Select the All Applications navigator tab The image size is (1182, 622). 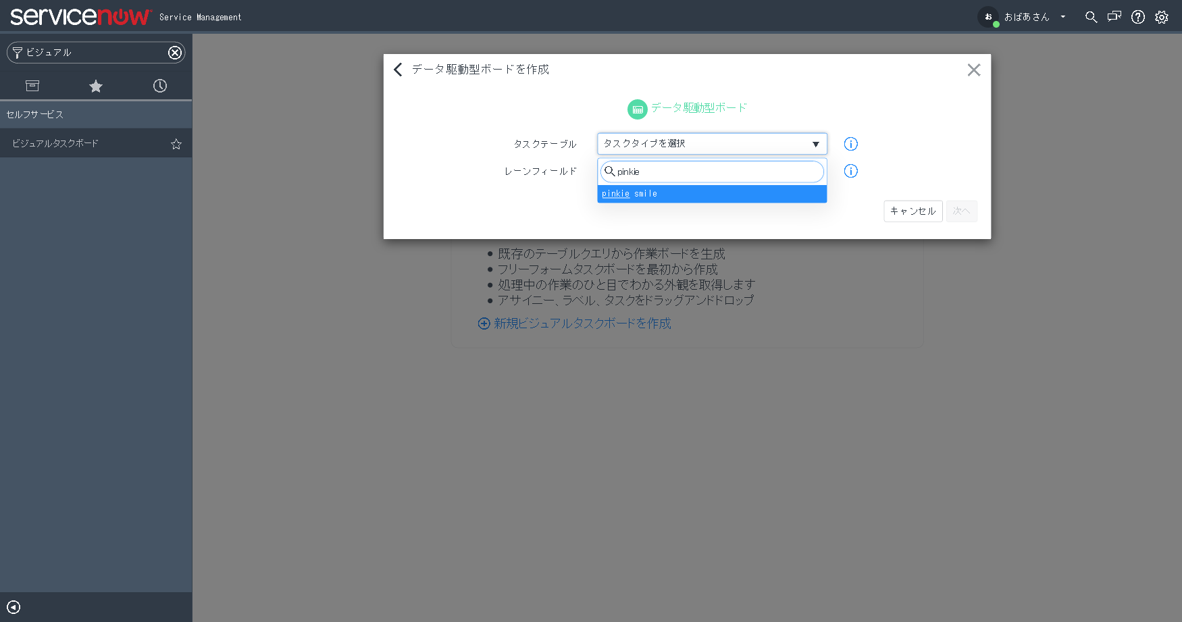click(x=32, y=86)
